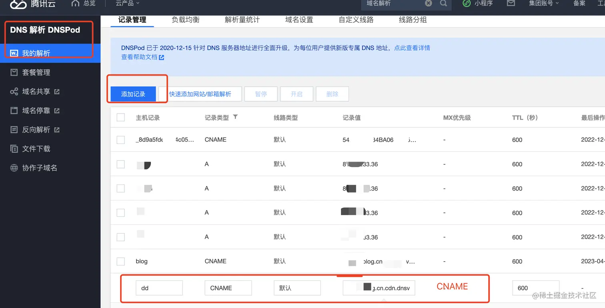
Task: Open the 默认 line type selector
Action: [297, 288]
